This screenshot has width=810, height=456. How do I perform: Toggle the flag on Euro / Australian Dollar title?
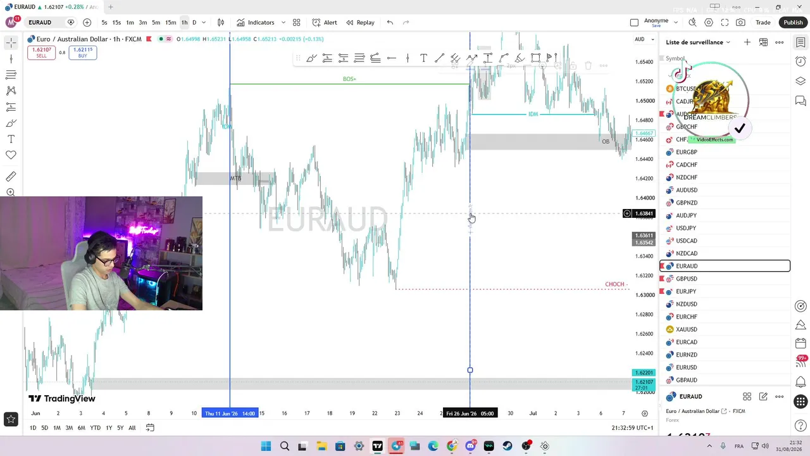[149, 39]
